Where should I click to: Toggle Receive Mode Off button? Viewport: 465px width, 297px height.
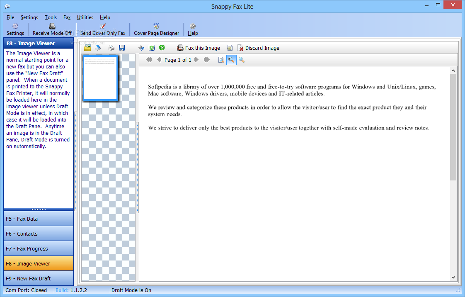point(52,29)
